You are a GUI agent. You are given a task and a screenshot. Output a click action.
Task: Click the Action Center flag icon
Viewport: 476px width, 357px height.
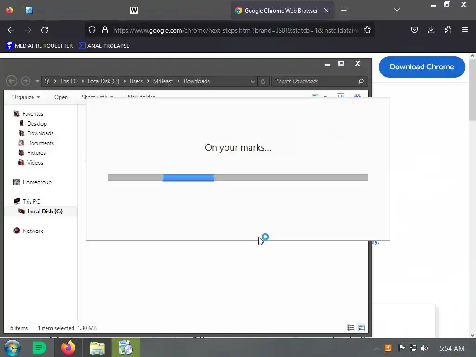coord(402,348)
